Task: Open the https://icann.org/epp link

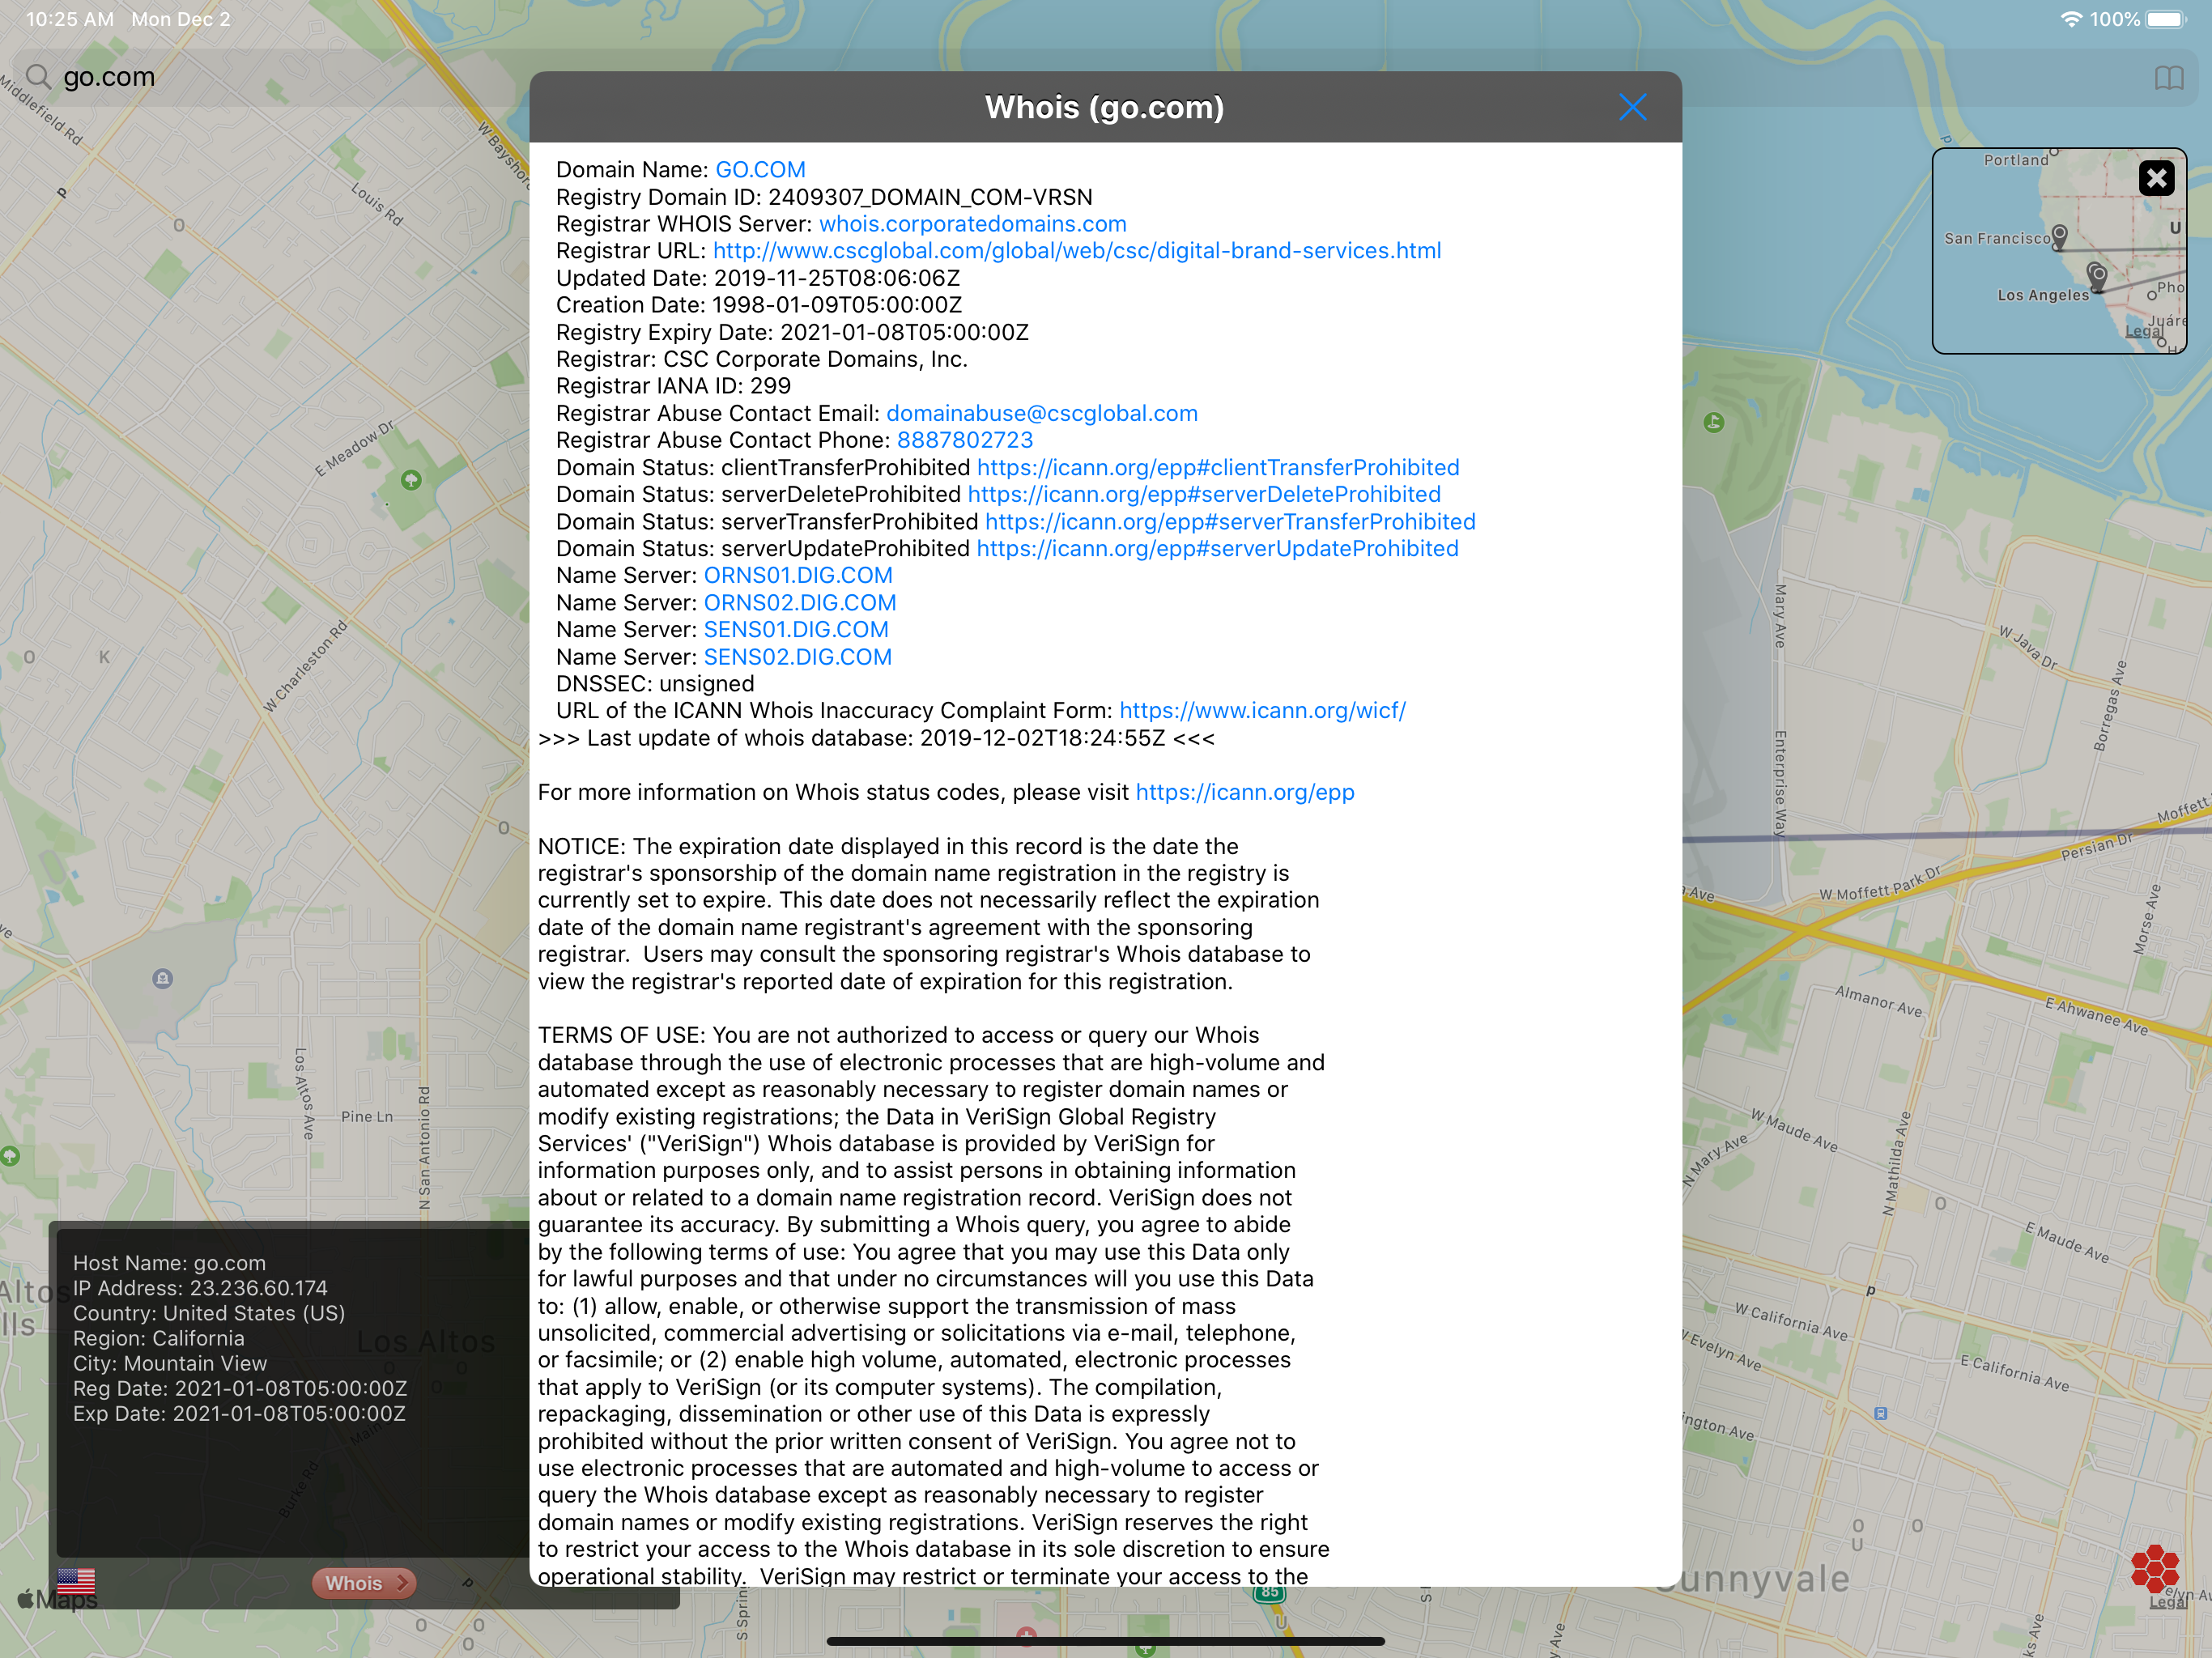Action: (x=1245, y=792)
